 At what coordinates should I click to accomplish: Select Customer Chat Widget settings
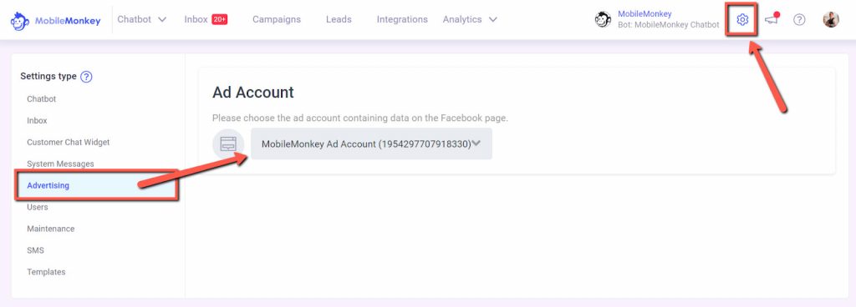(x=69, y=142)
